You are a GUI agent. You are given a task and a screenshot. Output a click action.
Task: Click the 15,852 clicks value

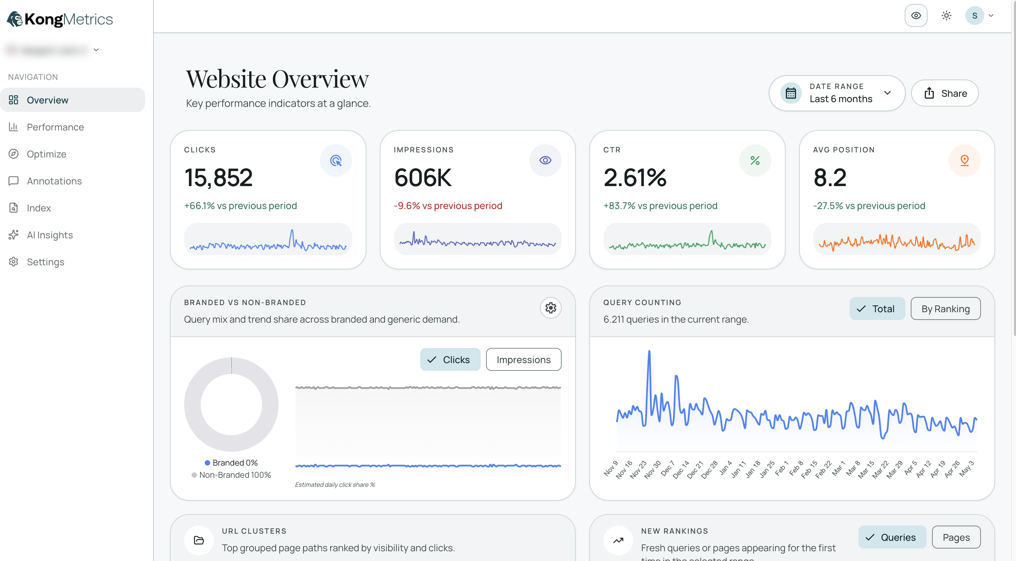click(x=218, y=177)
